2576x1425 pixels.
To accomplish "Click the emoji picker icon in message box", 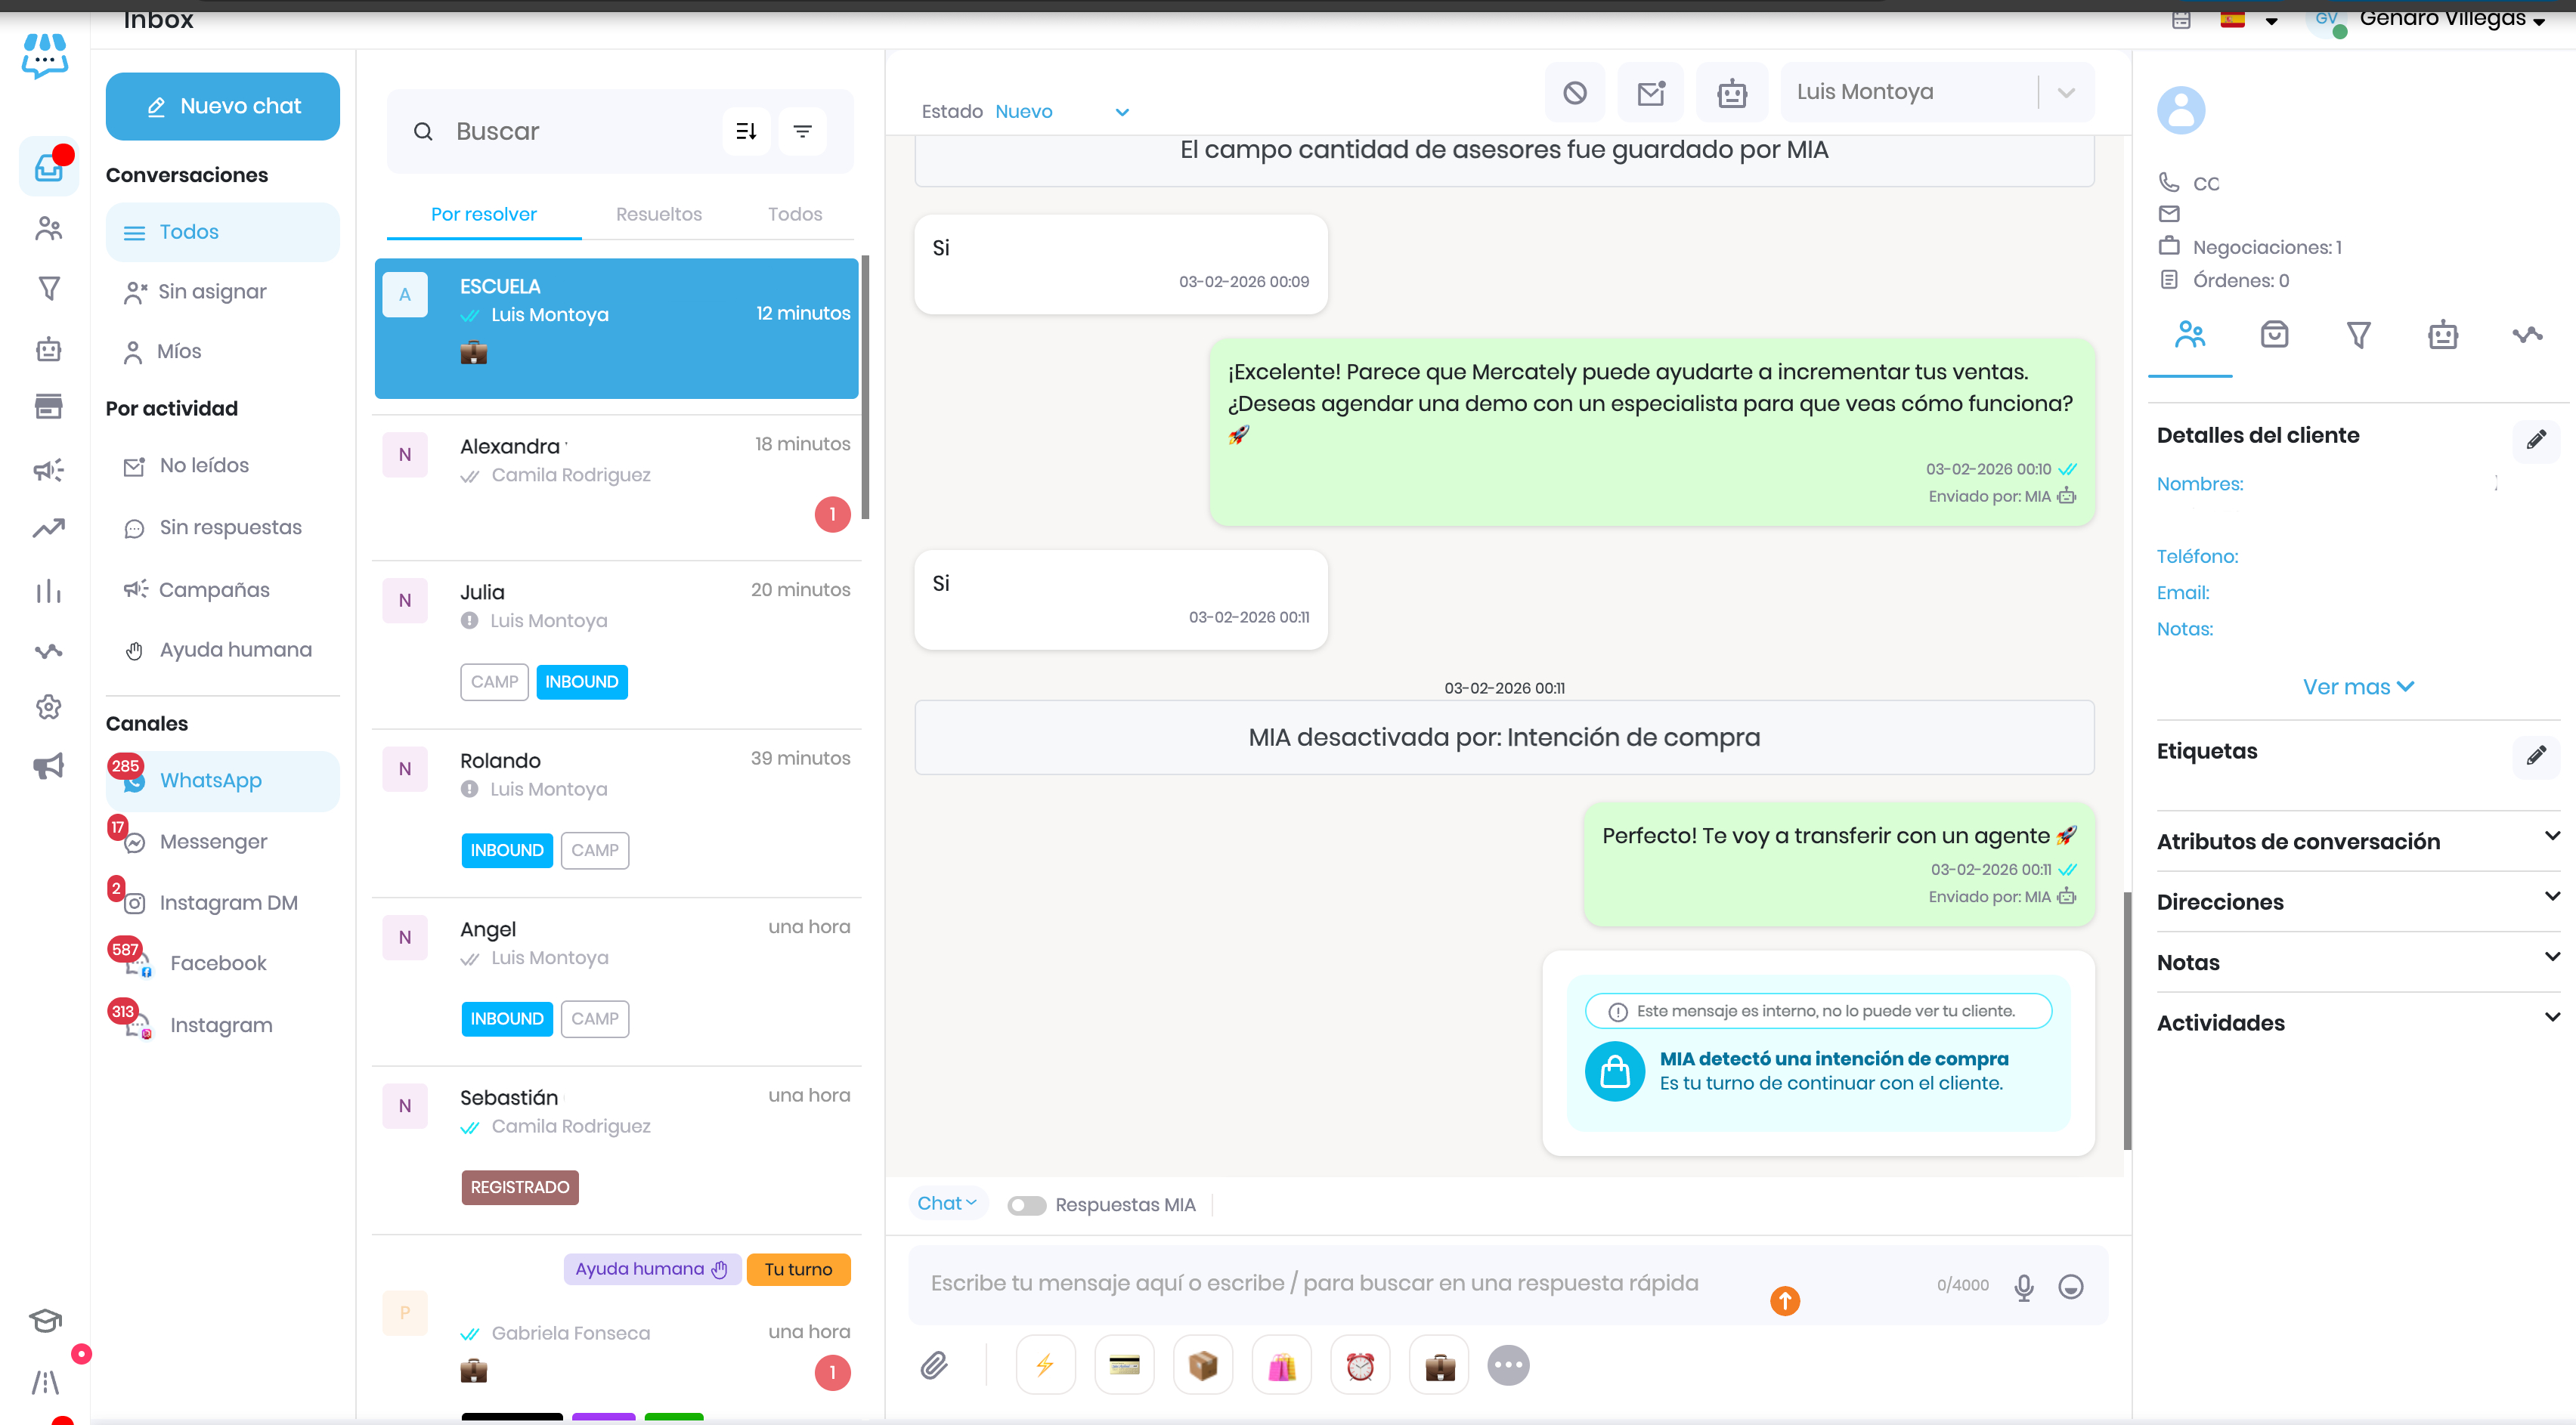I will coord(2070,1286).
